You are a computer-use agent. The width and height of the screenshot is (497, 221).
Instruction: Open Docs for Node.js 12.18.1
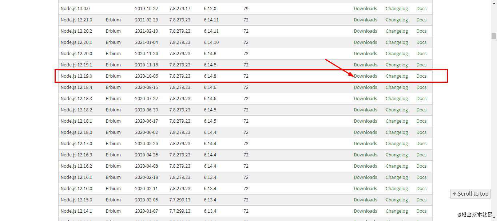421,121
